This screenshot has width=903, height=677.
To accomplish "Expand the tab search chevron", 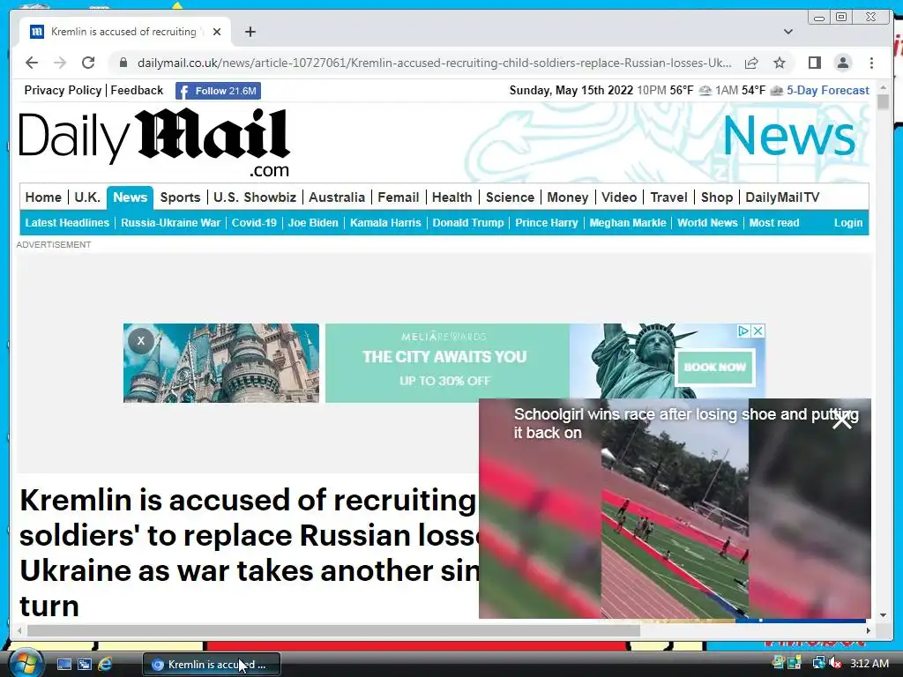I will pyautogui.click(x=788, y=32).
